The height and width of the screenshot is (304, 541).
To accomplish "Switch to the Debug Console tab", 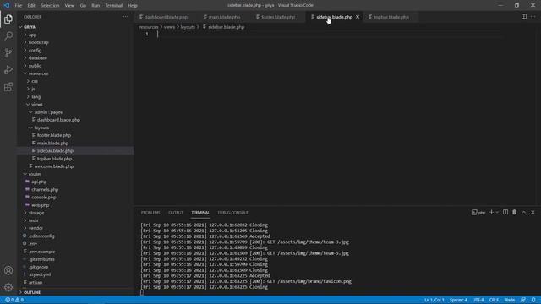I will tap(233, 213).
